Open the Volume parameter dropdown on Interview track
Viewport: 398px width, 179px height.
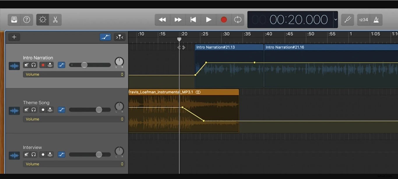pyautogui.click(x=74, y=164)
